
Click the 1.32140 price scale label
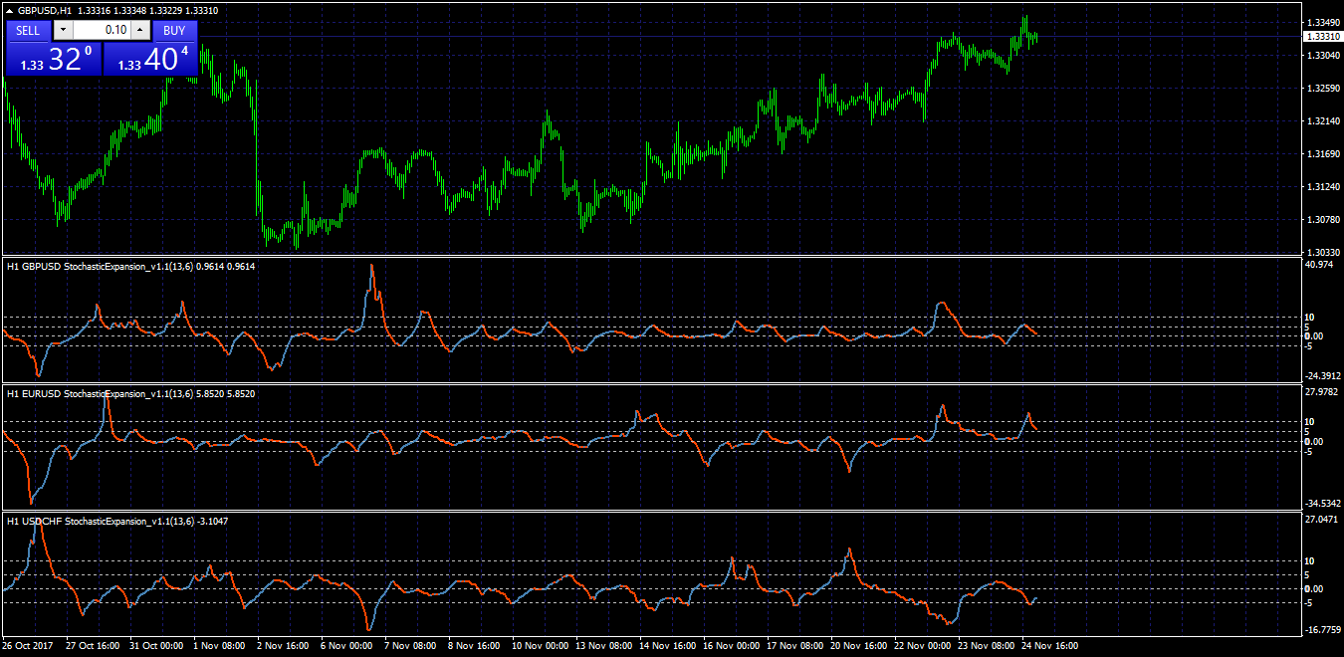[1321, 121]
